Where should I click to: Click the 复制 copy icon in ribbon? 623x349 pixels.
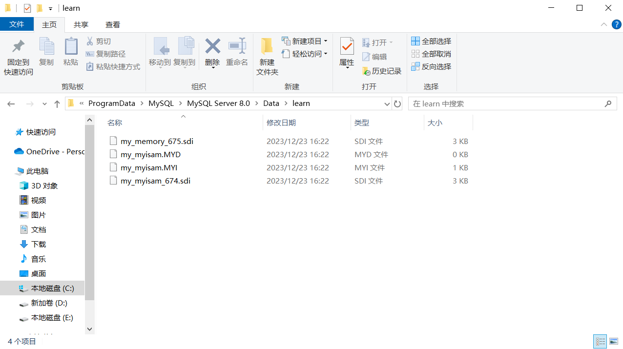pyautogui.click(x=46, y=47)
